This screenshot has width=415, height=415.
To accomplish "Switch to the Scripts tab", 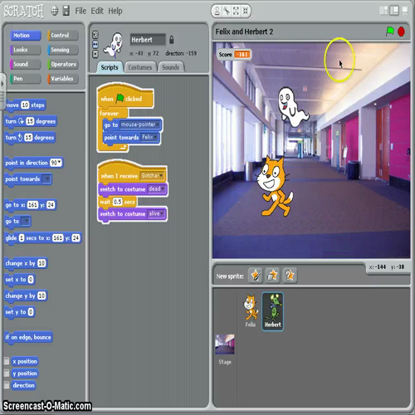I will [x=110, y=67].
